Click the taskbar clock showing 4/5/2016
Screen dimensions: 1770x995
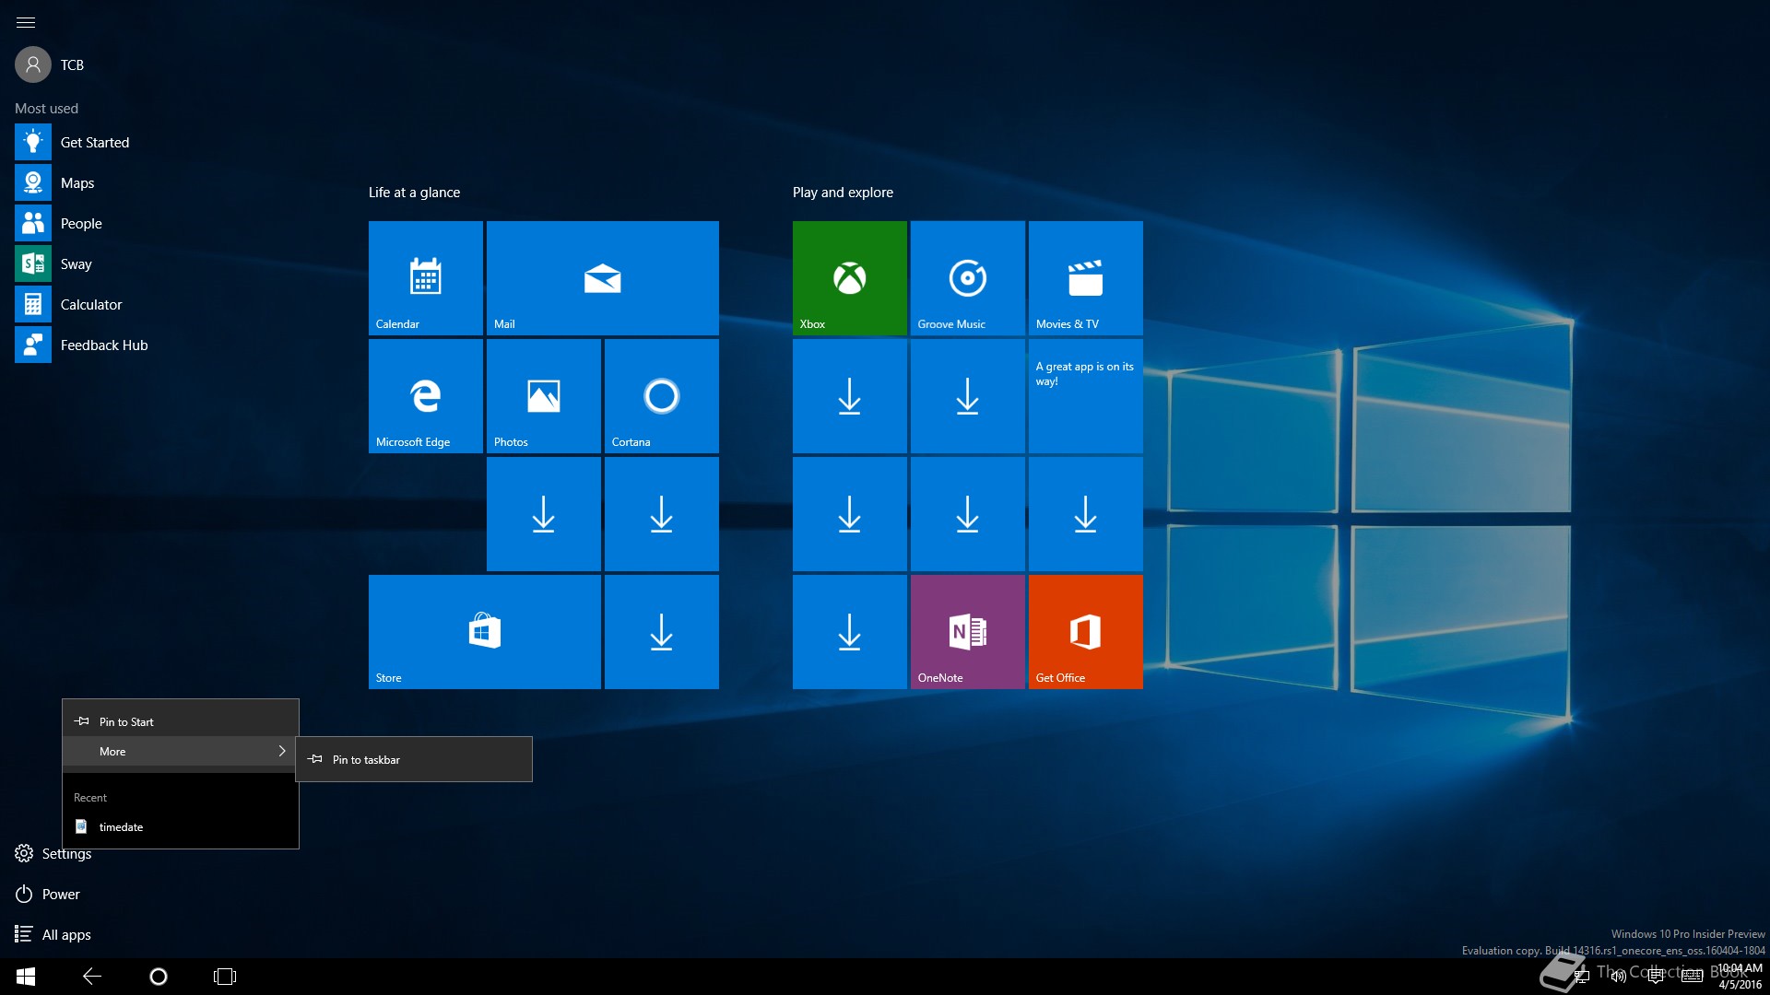coord(1740,977)
